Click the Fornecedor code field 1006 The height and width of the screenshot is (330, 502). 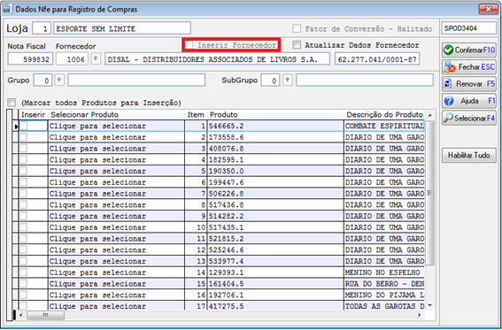pos(72,59)
